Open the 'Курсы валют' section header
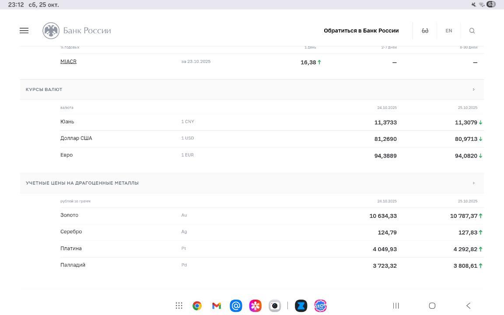 [x=44, y=90]
